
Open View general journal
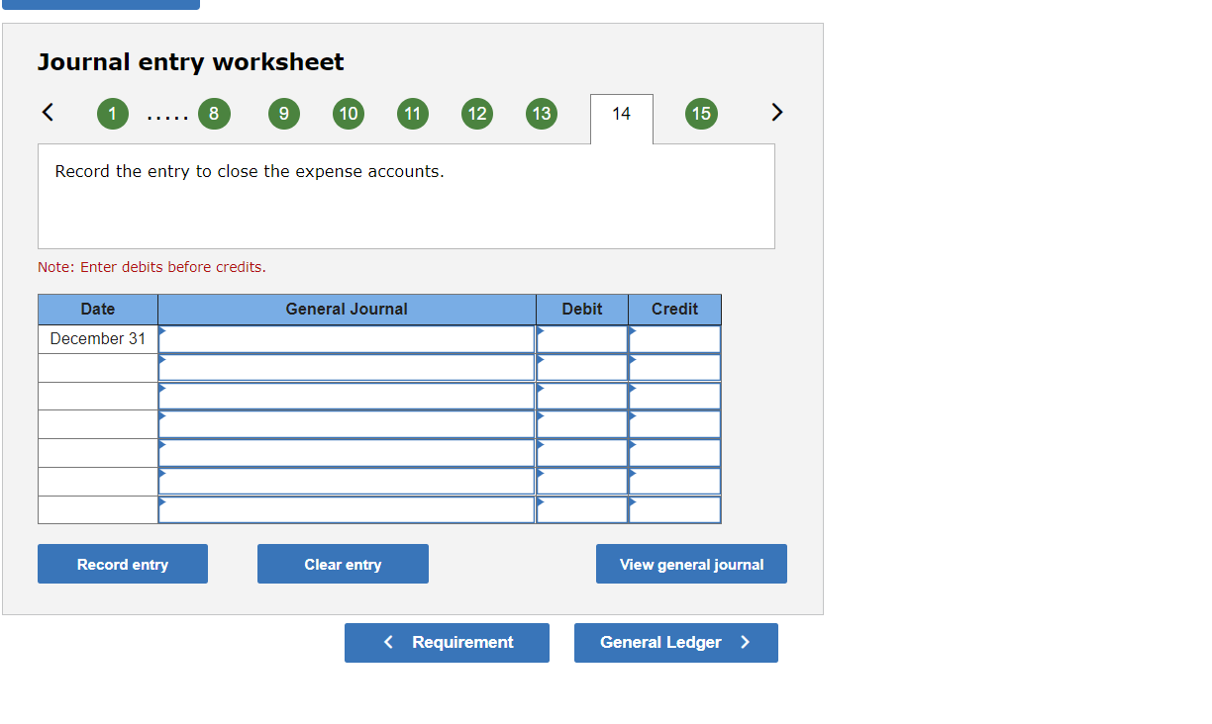click(x=691, y=564)
